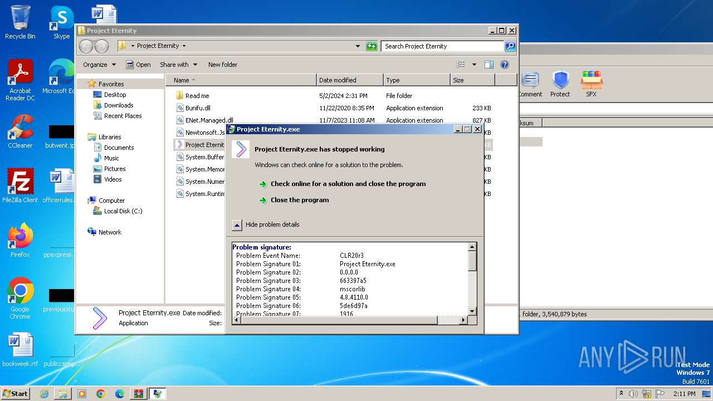Click the problem details horizontal scrollbar right arrow
This screenshot has height=401, width=713.
463,320
